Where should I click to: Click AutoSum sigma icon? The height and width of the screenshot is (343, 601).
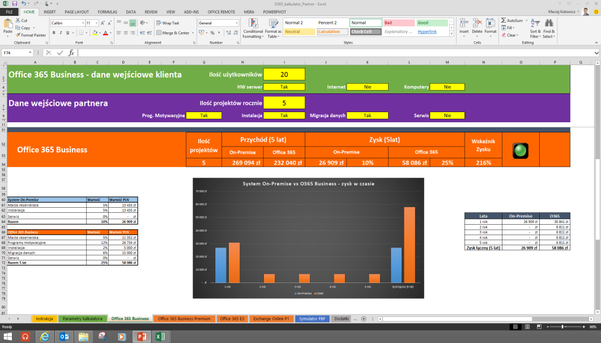click(504, 20)
